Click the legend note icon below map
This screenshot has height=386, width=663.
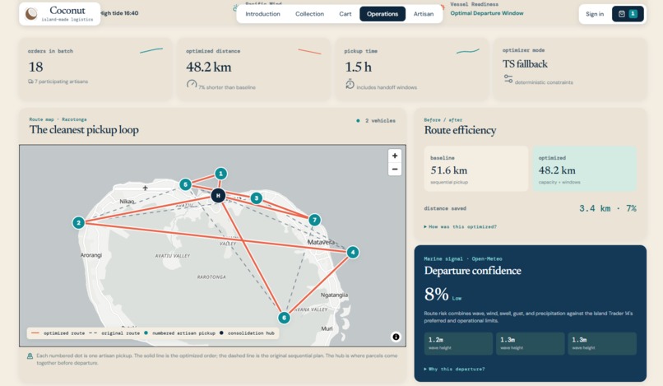point(30,356)
